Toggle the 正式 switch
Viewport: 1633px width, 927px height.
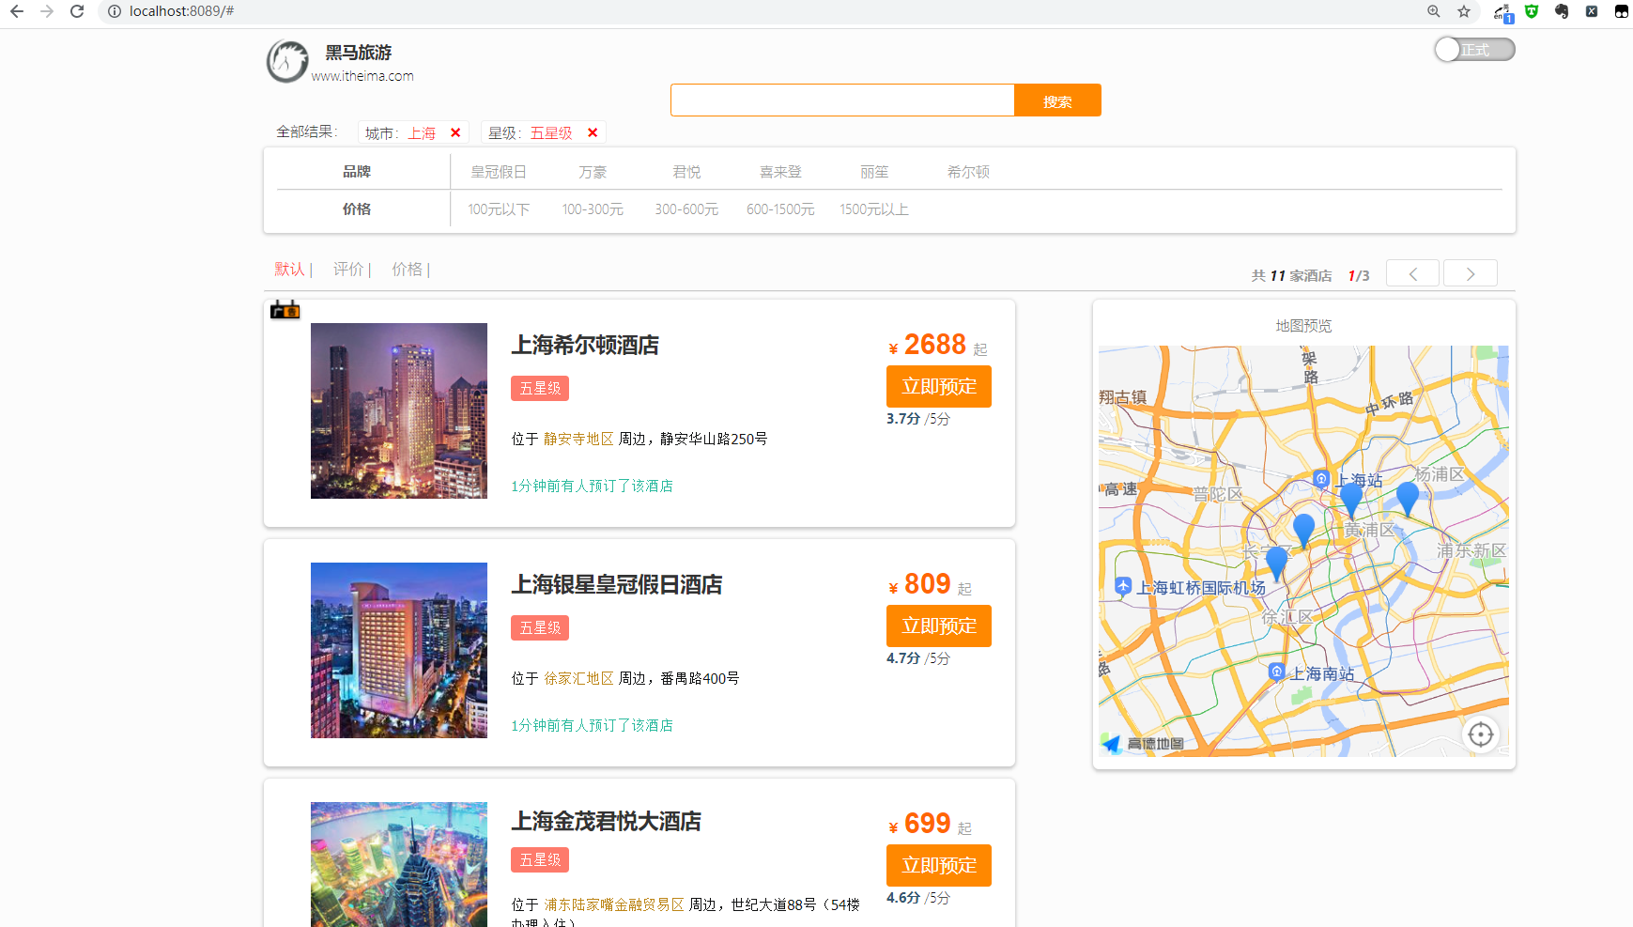coord(1474,50)
